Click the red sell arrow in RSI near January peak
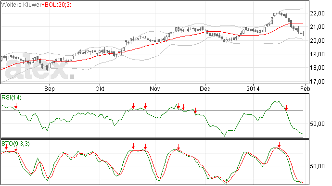 click(x=286, y=108)
